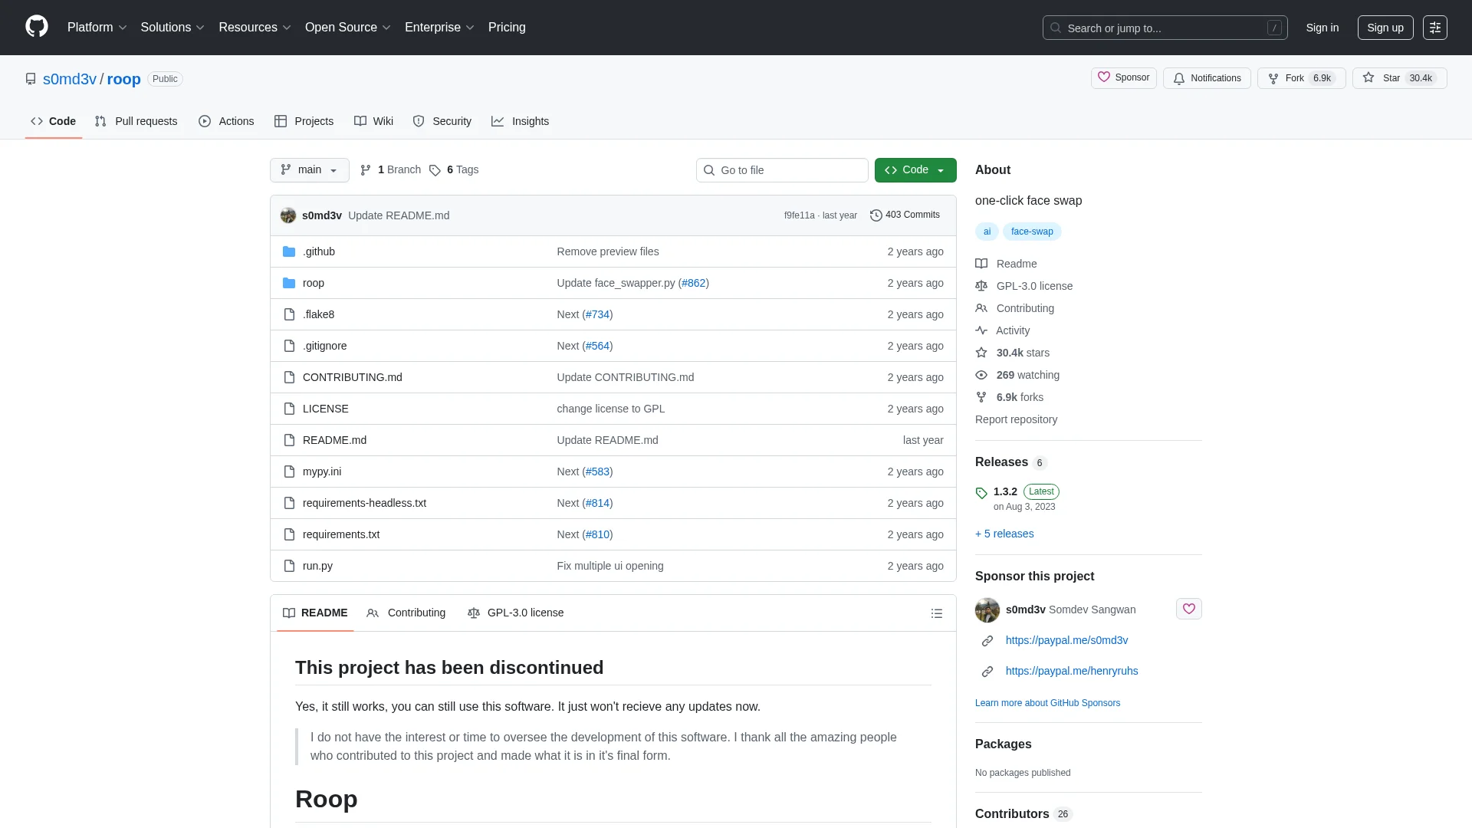Open the README outline list icon
Image resolution: width=1472 pixels, height=828 pixels.
tap(936, 613)
